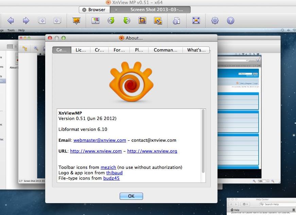Click the forward arrow in Help Center

pyautogui.click(x=236, y=204)
